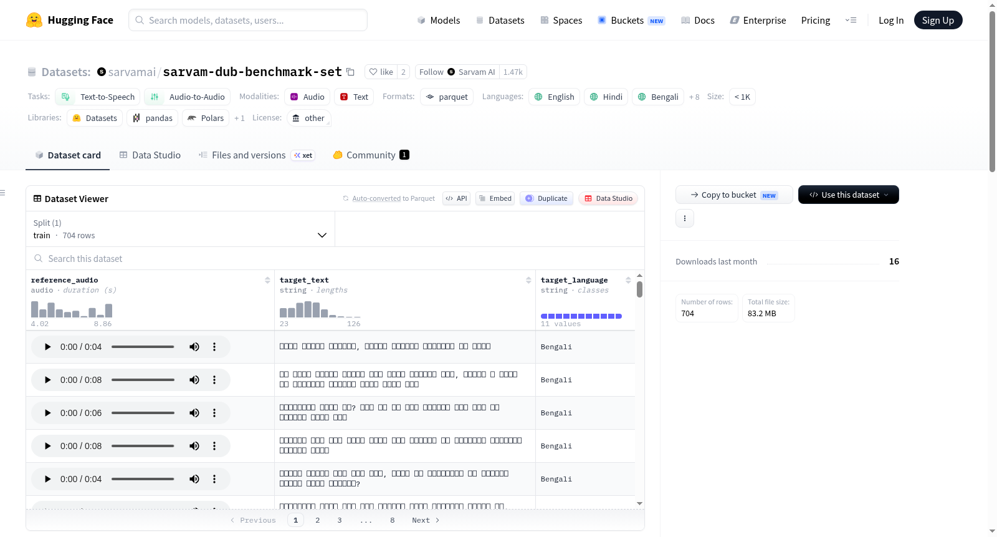
Task: Open the extra navigation menu icon
Action: (x=851, y=20)
